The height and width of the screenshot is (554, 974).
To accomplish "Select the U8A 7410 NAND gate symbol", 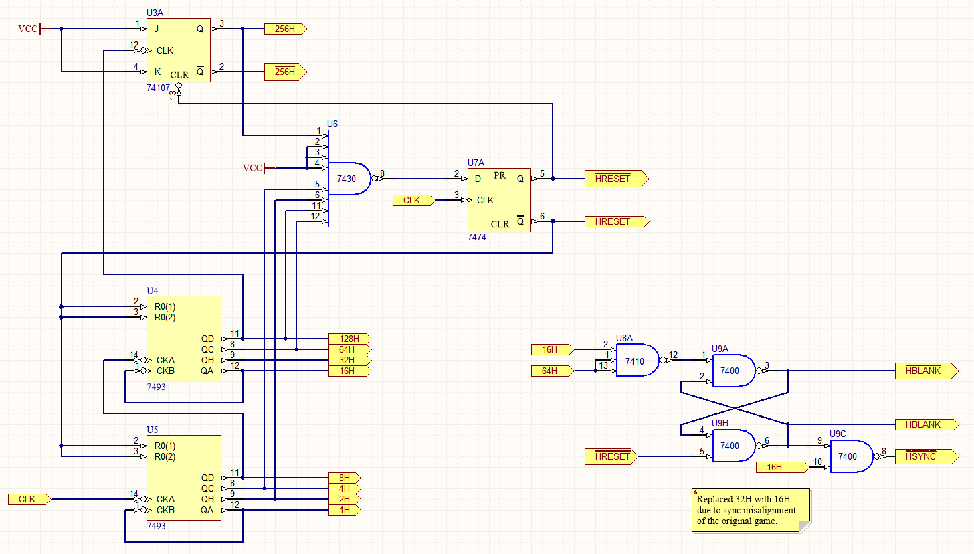I will pyautogui.click(x=638, y=361).
